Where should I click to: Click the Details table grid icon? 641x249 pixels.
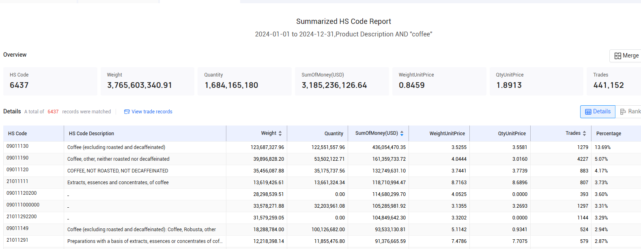pos(588,112)
